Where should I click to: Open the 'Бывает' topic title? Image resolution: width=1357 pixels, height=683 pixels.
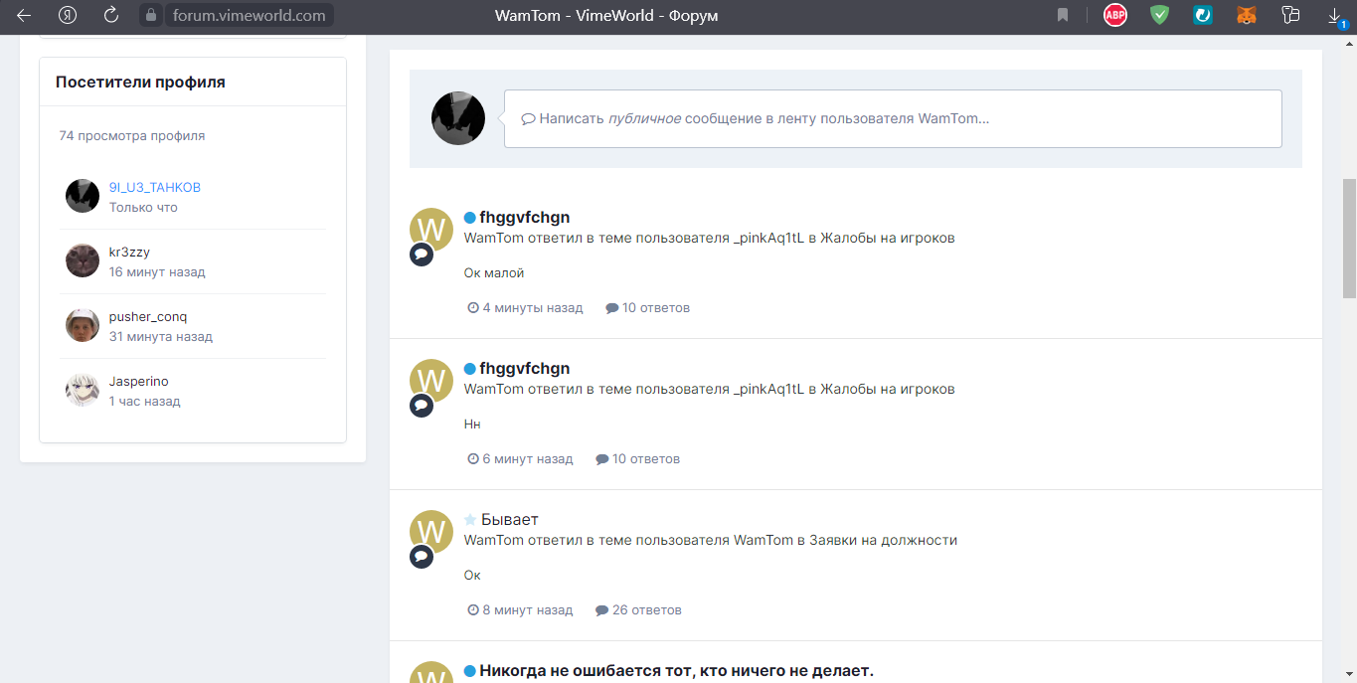click(510, 519)
